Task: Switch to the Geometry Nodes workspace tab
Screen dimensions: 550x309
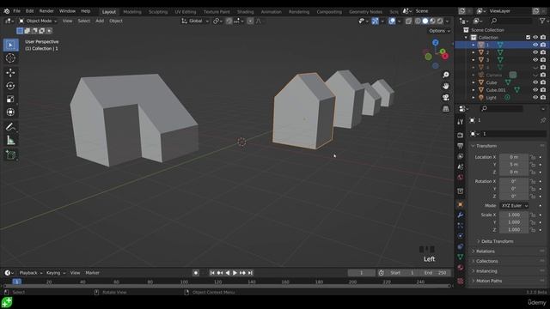Action: click(x=365, y=12)
